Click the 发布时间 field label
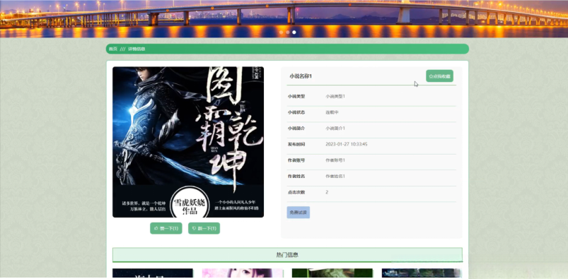 point(296,144)
